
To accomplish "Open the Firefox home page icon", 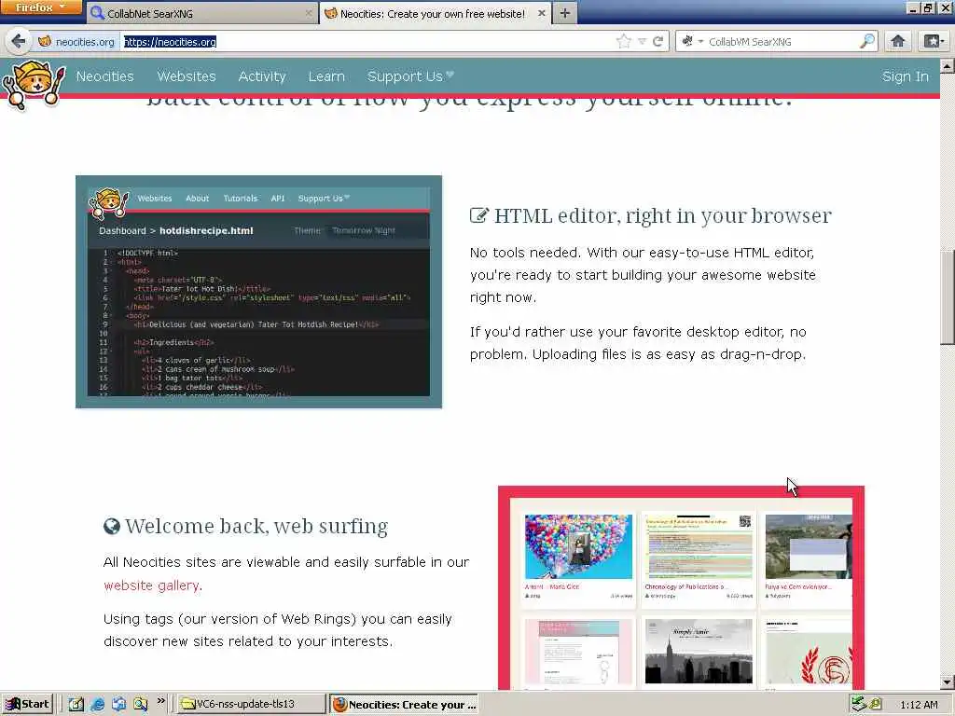I will pos(897,41).
